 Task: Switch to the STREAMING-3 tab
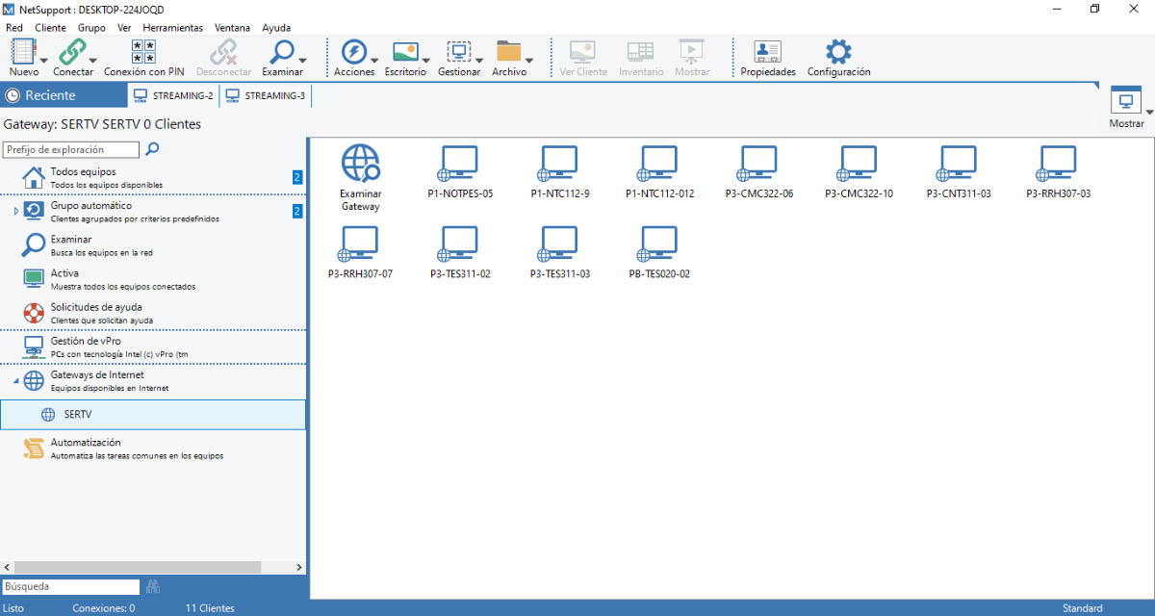(266, 95)
